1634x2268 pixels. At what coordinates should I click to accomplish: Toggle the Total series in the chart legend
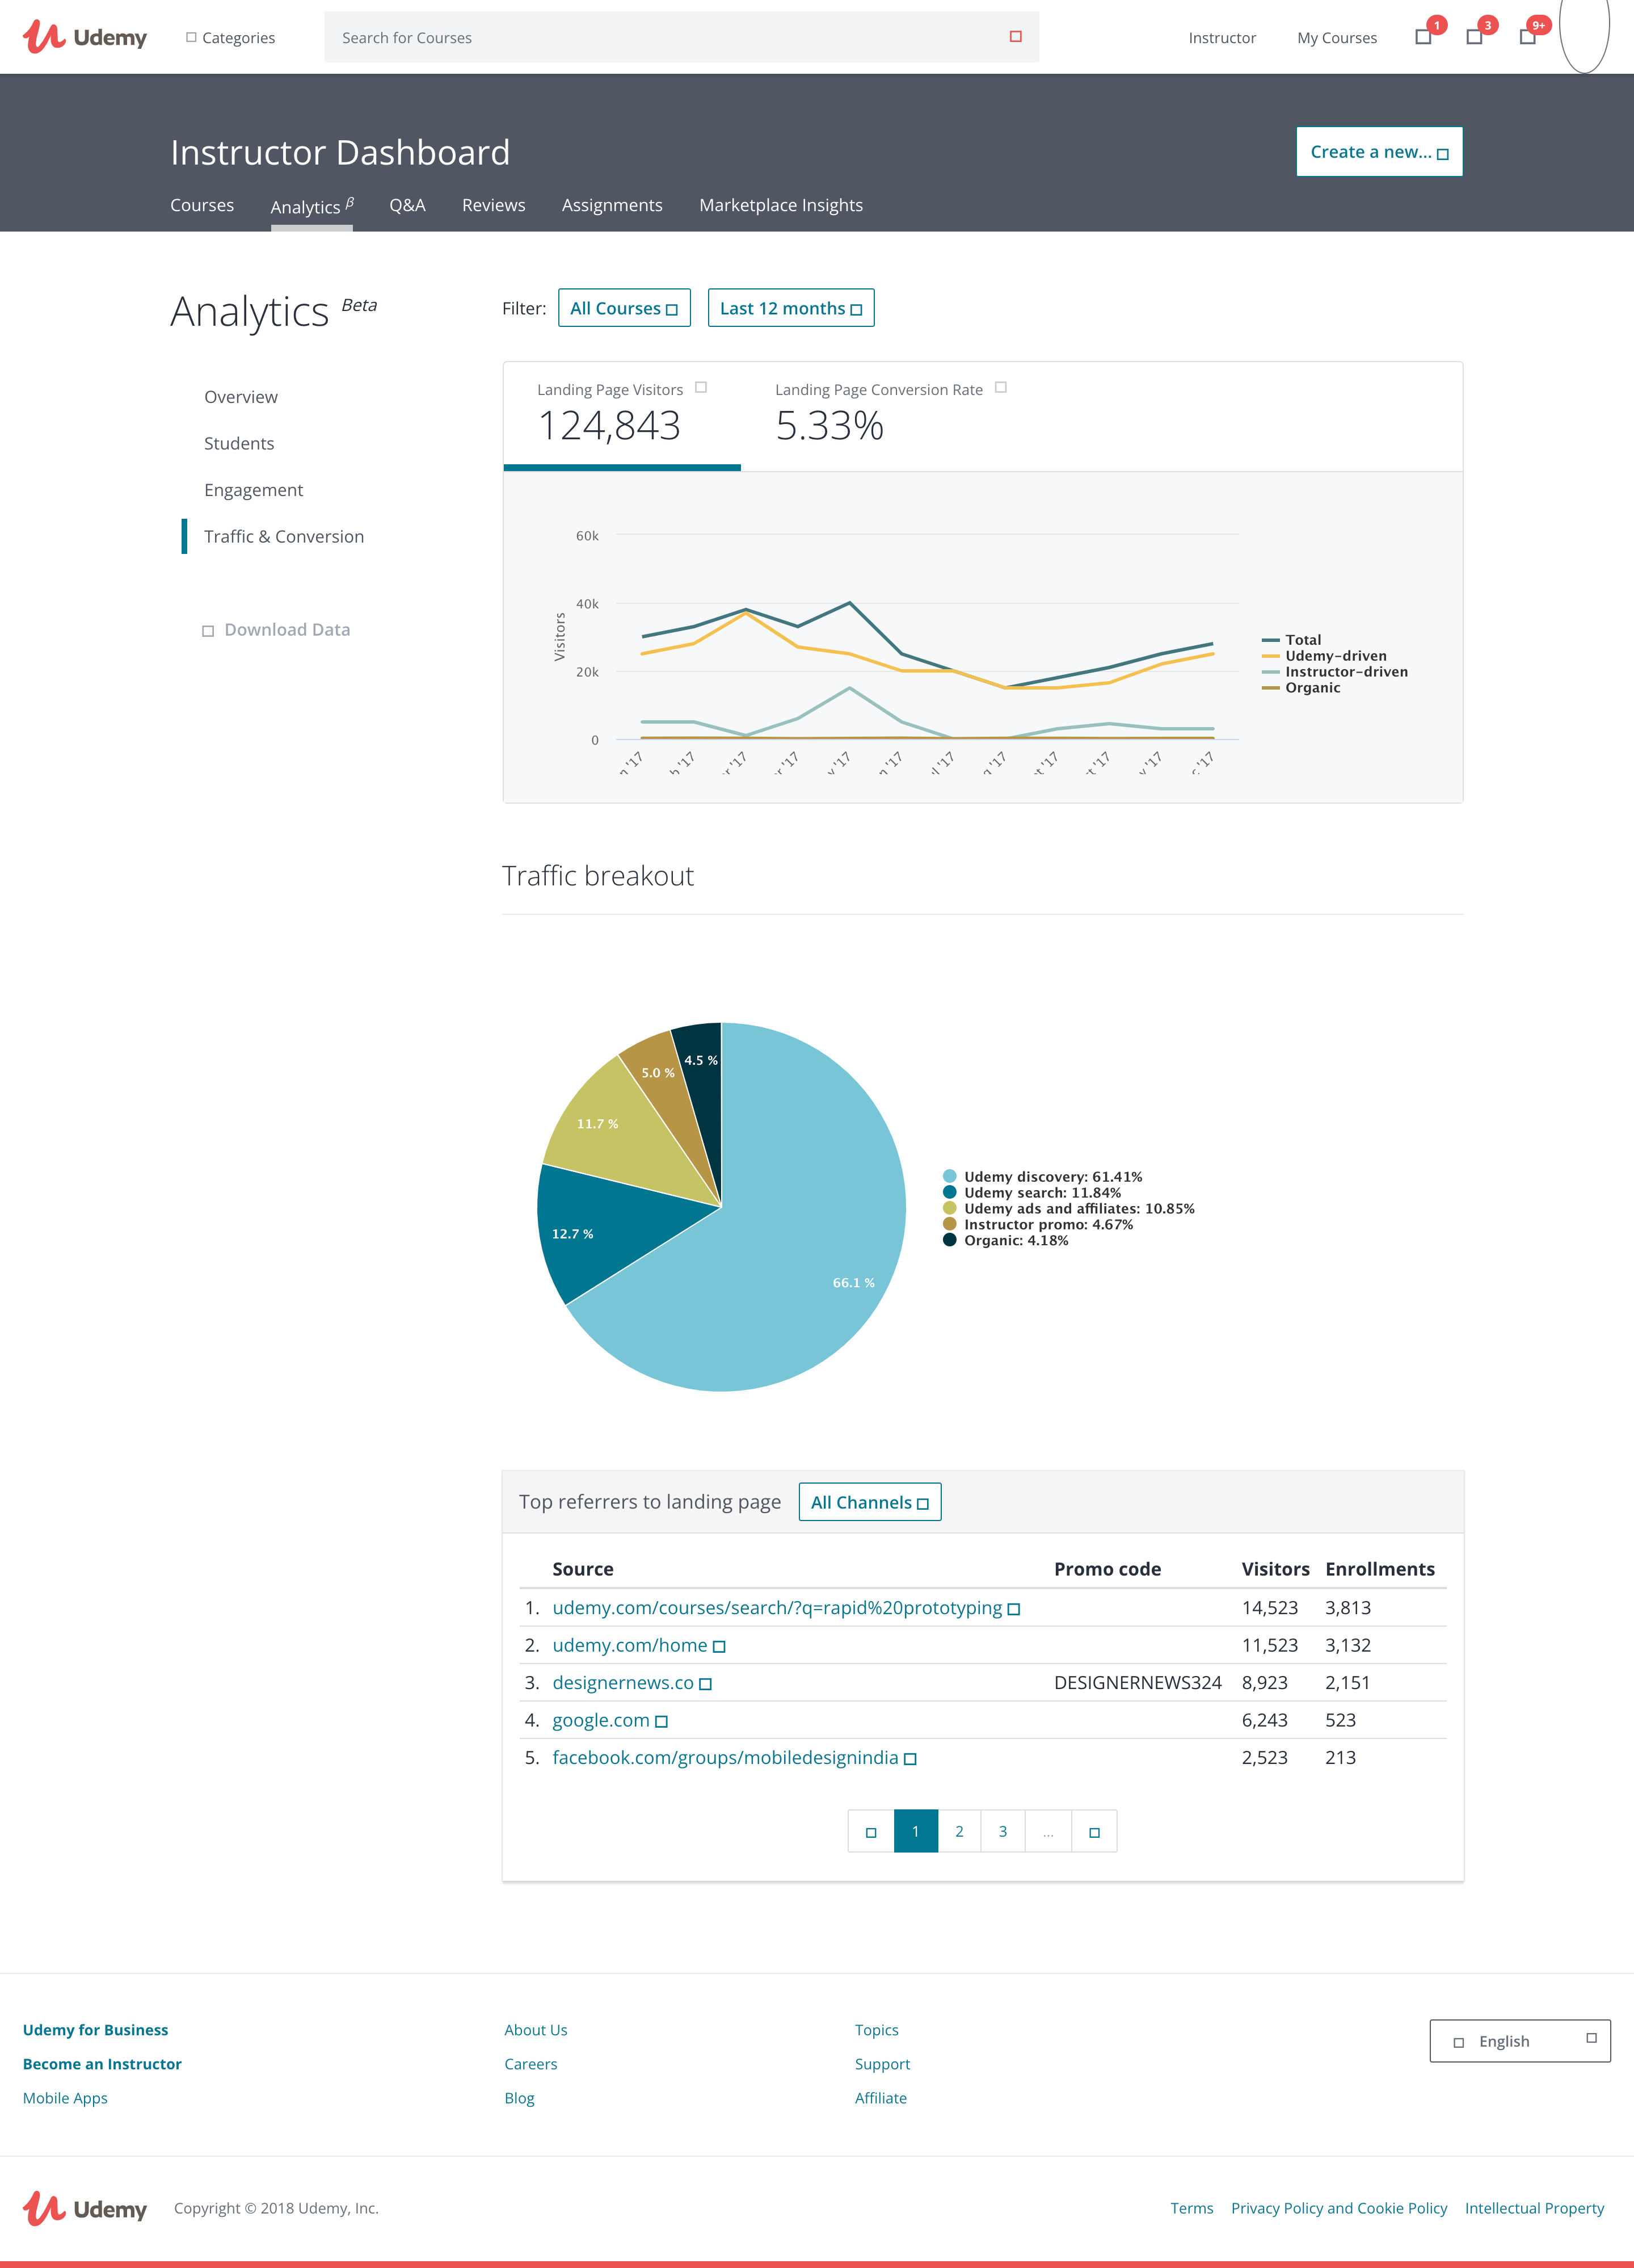[1291, 640]
